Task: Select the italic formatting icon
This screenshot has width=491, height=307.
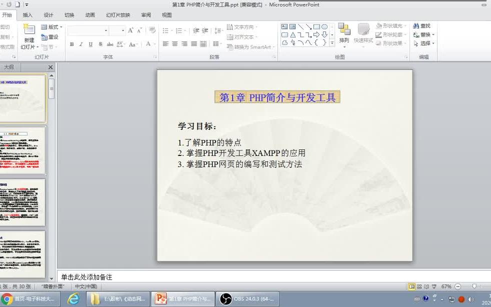Action: coord(80,44)
